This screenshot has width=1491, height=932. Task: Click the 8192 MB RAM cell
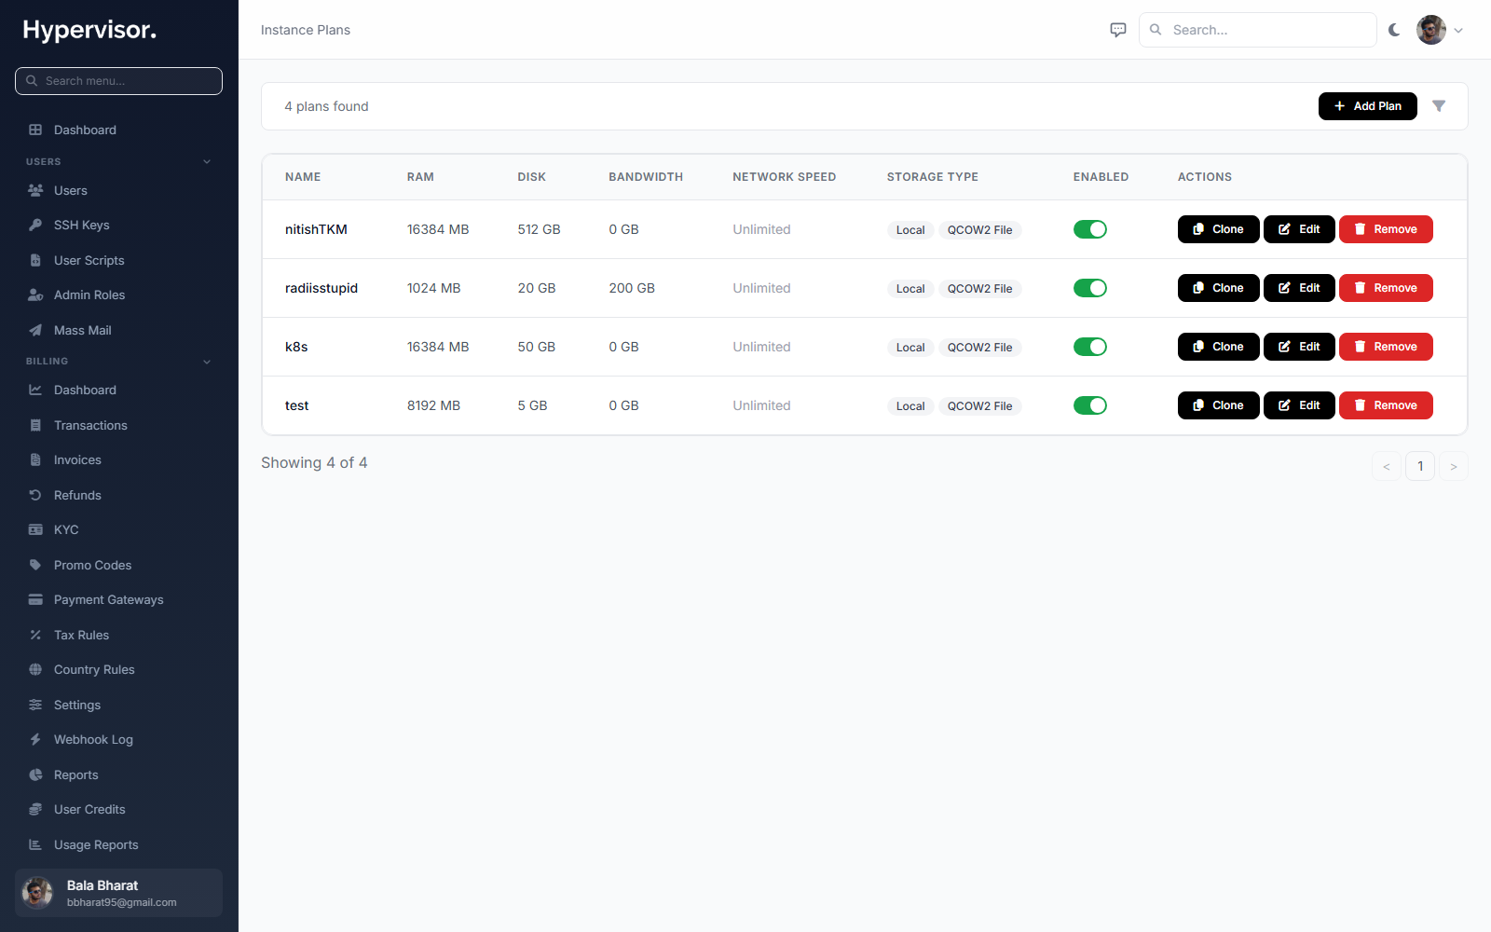[x=433, y=405]
